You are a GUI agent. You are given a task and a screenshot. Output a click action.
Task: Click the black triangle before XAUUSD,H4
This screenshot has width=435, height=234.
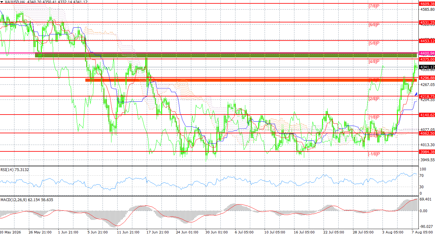2,2
